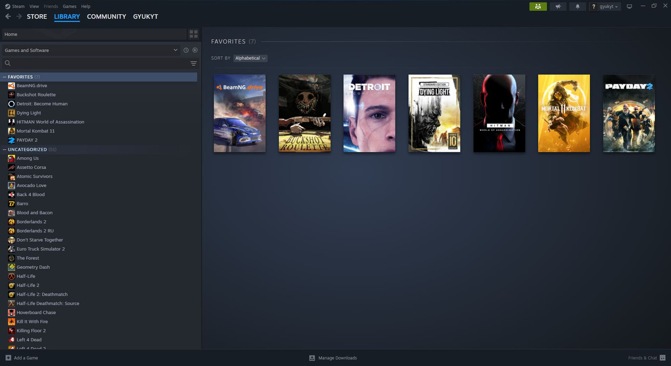Select HITMAN World of Assassination list icon

click(12, 122)
